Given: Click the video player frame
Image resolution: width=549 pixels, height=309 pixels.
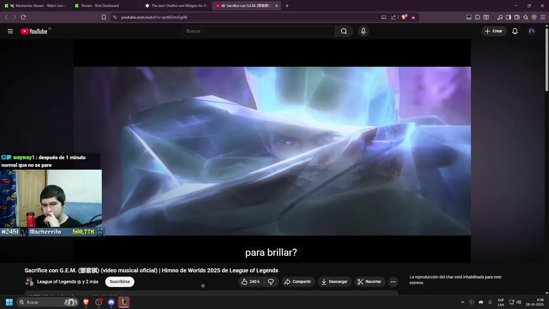Looking at the screenshot, I should (x=272, y=151).
